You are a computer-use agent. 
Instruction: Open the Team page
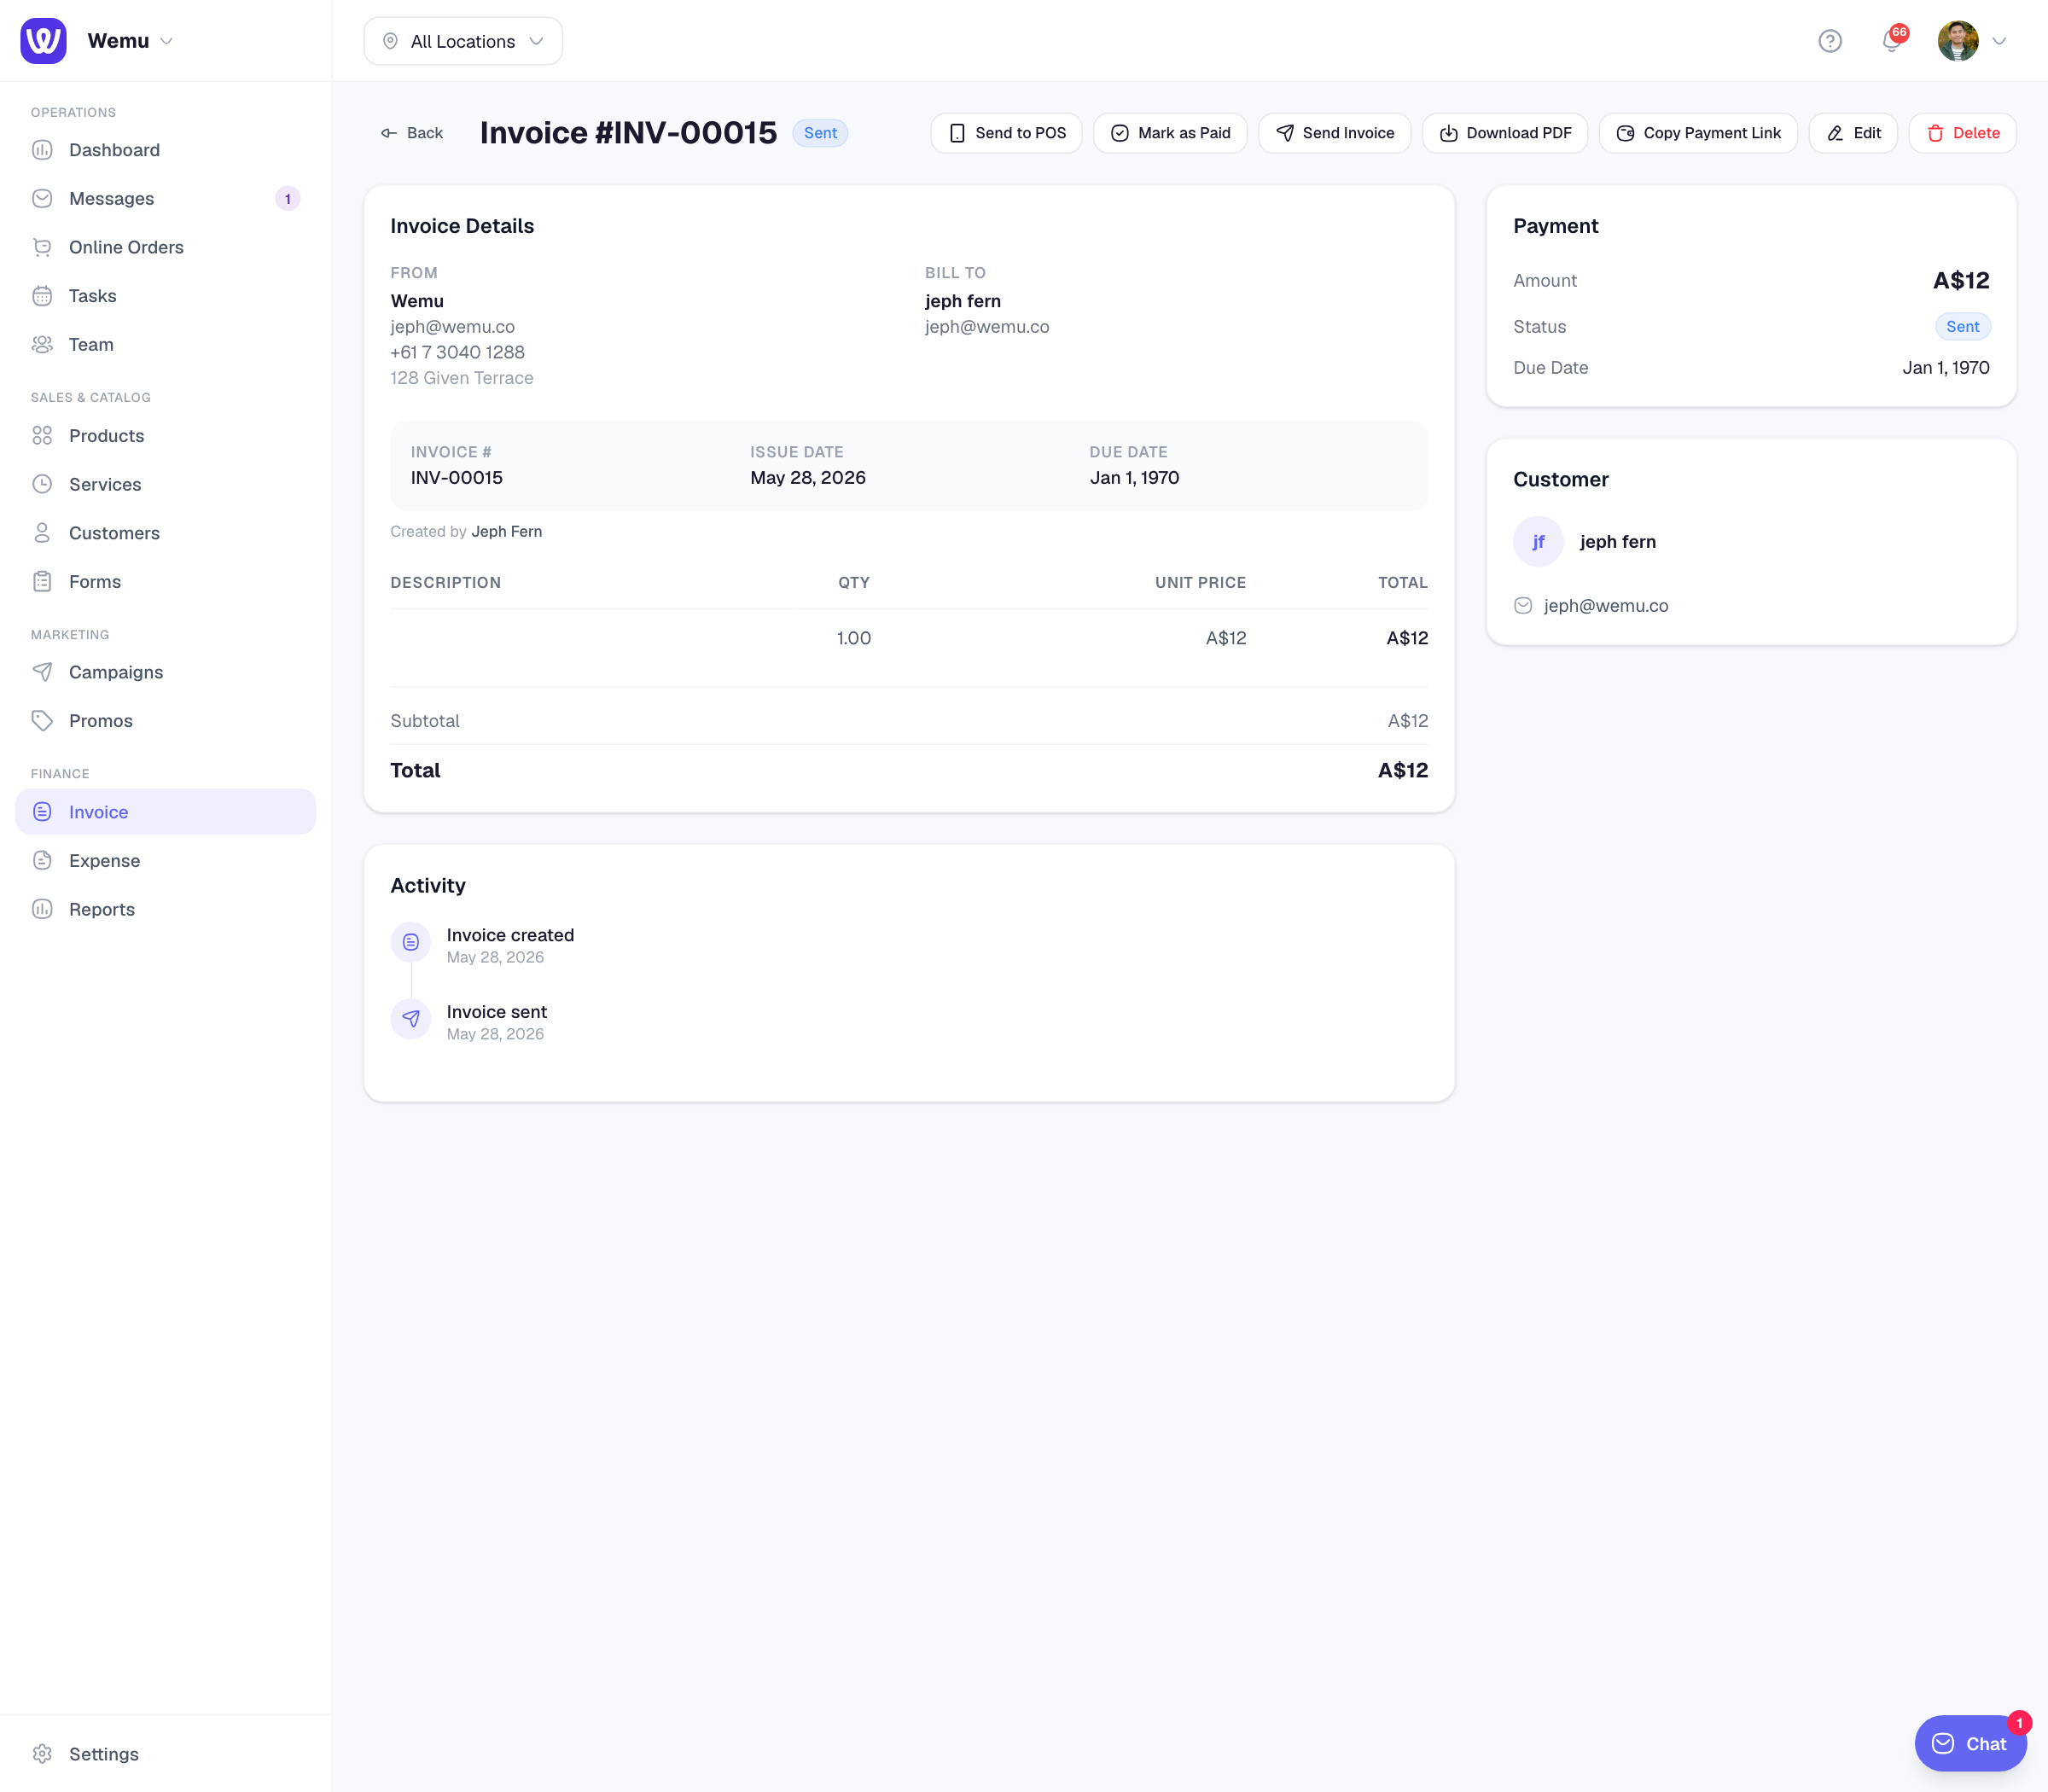pyautogui.click(x=165, y=345)
